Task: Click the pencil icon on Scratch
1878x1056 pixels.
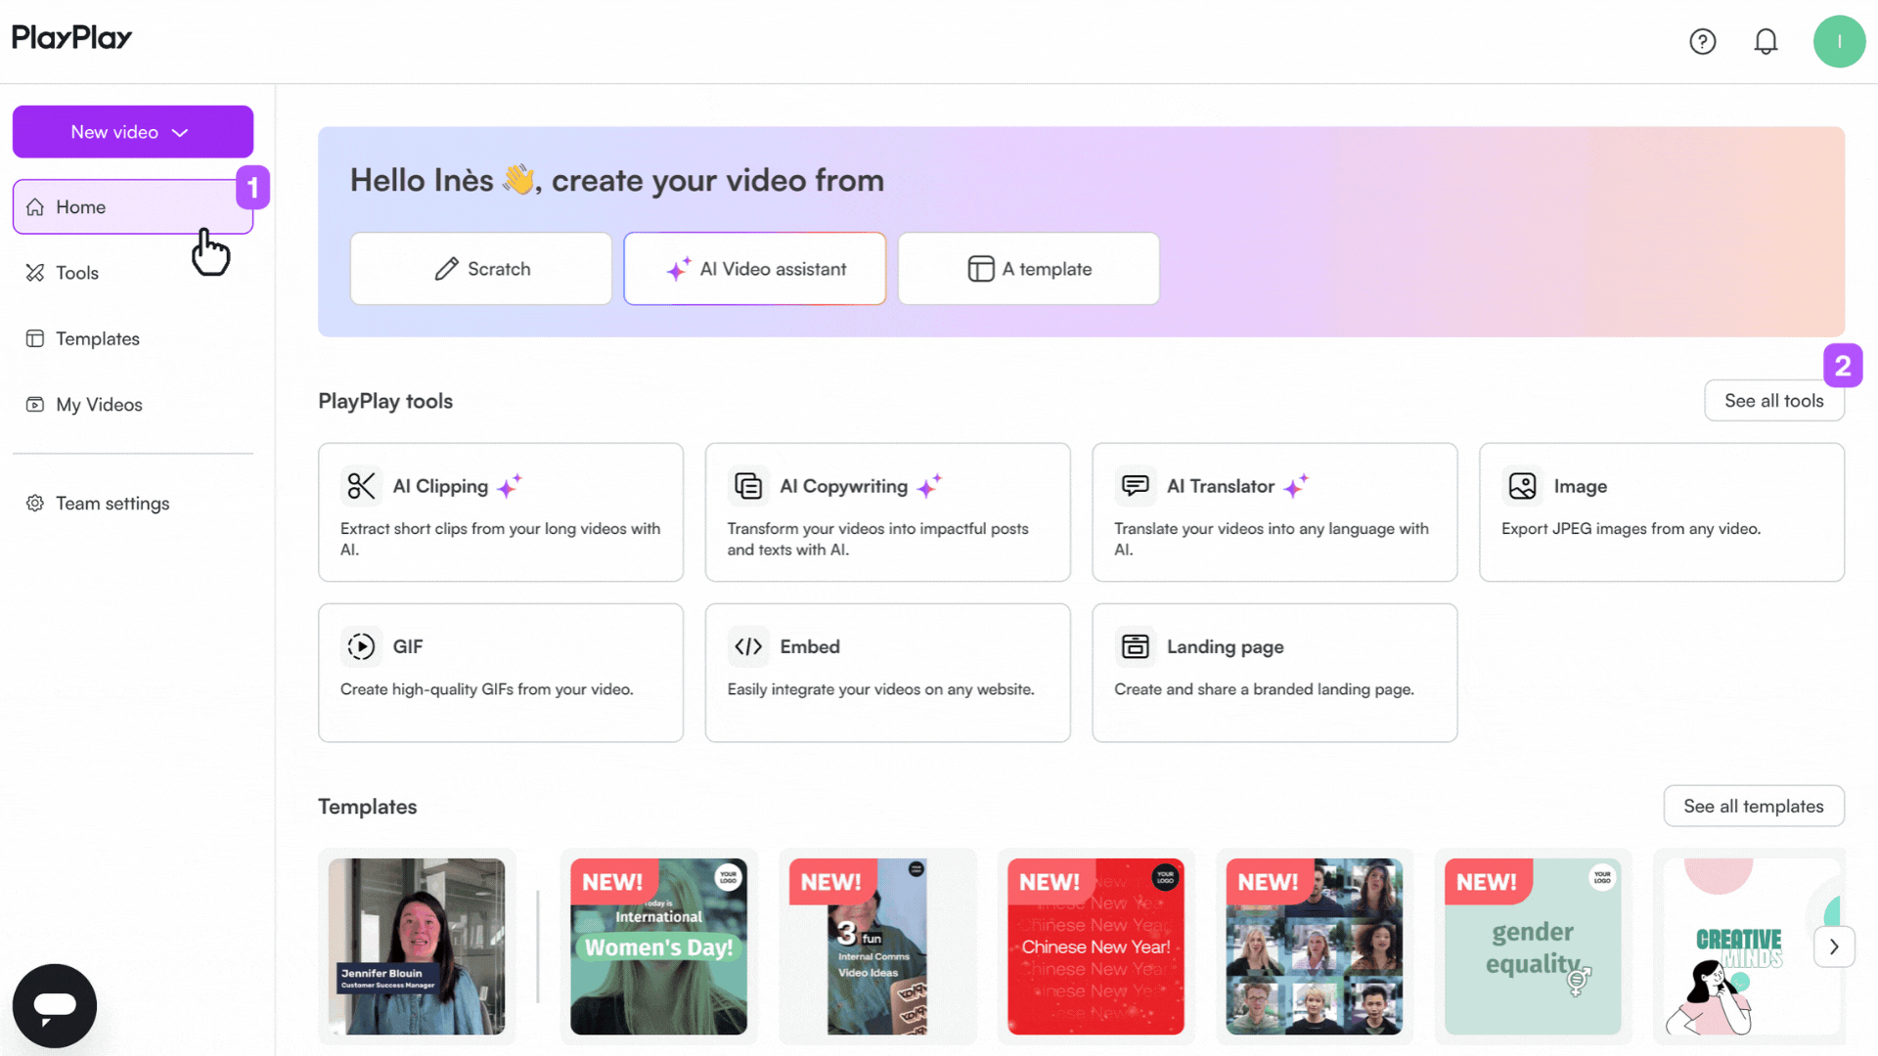Action: pyautogui.click(x=446, y=269)
